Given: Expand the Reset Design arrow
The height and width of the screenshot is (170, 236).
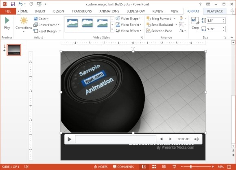Looking at the screenshot, I should pos(60,31).
